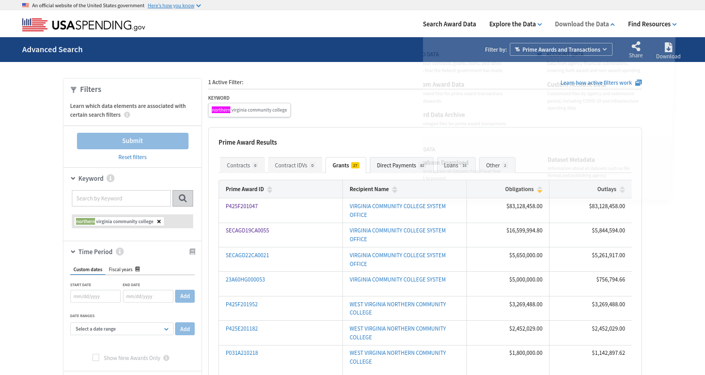This screenshot has height=375, width=705.
Task: Sort by Outlays arrows
Action: pyautogui.click(x=622, y=190)
